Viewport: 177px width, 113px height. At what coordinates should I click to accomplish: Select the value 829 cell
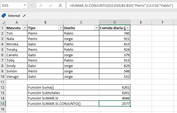point(115,66)
